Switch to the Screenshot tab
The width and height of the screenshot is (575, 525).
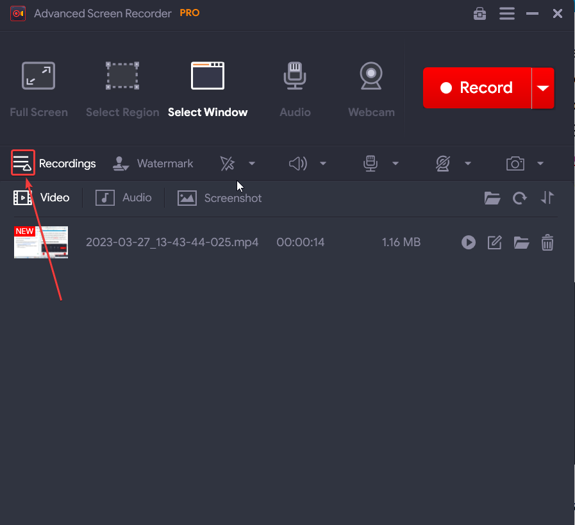[x=220, y=198]
